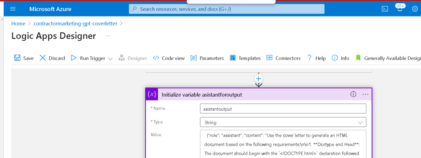Open portal settings gear icon
The height and width of the screenshot is (158, 421).
click(415, 9)
